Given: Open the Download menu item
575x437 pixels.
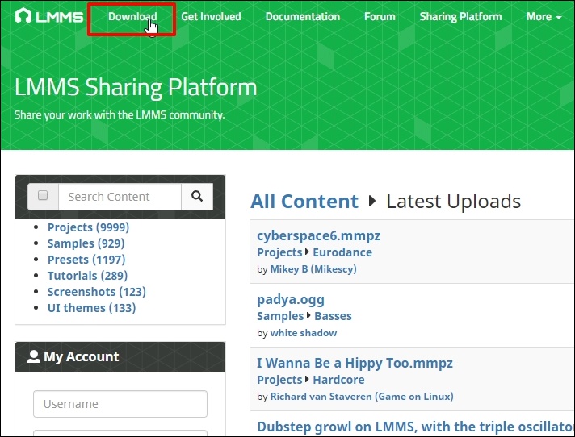Looking at the screenshot, I should pos(132,16).
